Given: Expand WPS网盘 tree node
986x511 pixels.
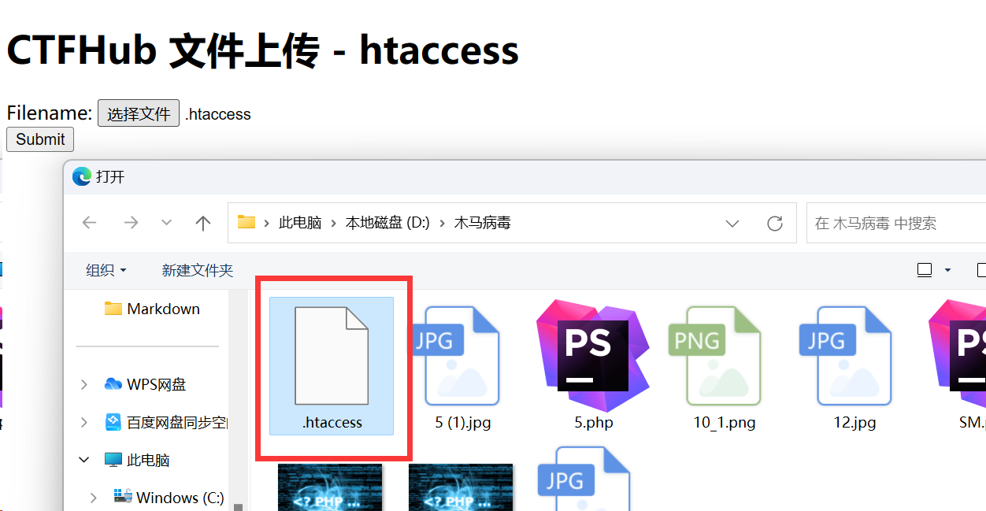Looking at the screenshot, I should pyautogui.click(x=84, y=384).
